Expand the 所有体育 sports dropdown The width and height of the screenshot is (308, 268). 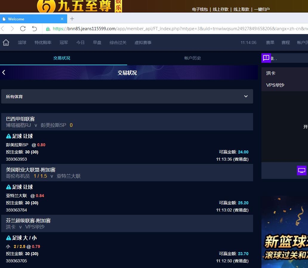(x=127, y=96)
